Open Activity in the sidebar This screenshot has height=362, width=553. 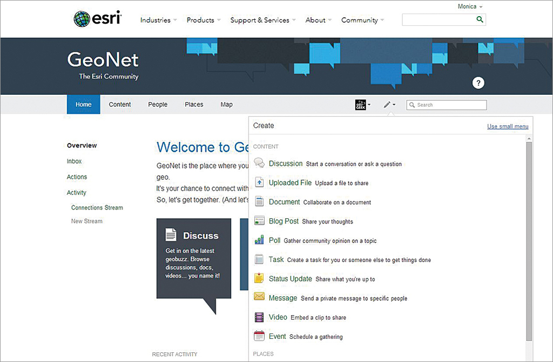click(x=77, y=192)
